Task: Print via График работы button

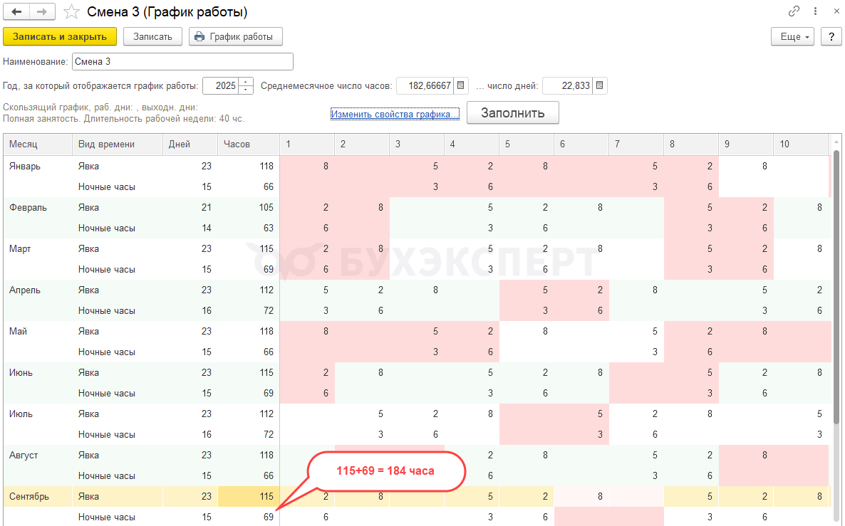Action: pos(236,37)
